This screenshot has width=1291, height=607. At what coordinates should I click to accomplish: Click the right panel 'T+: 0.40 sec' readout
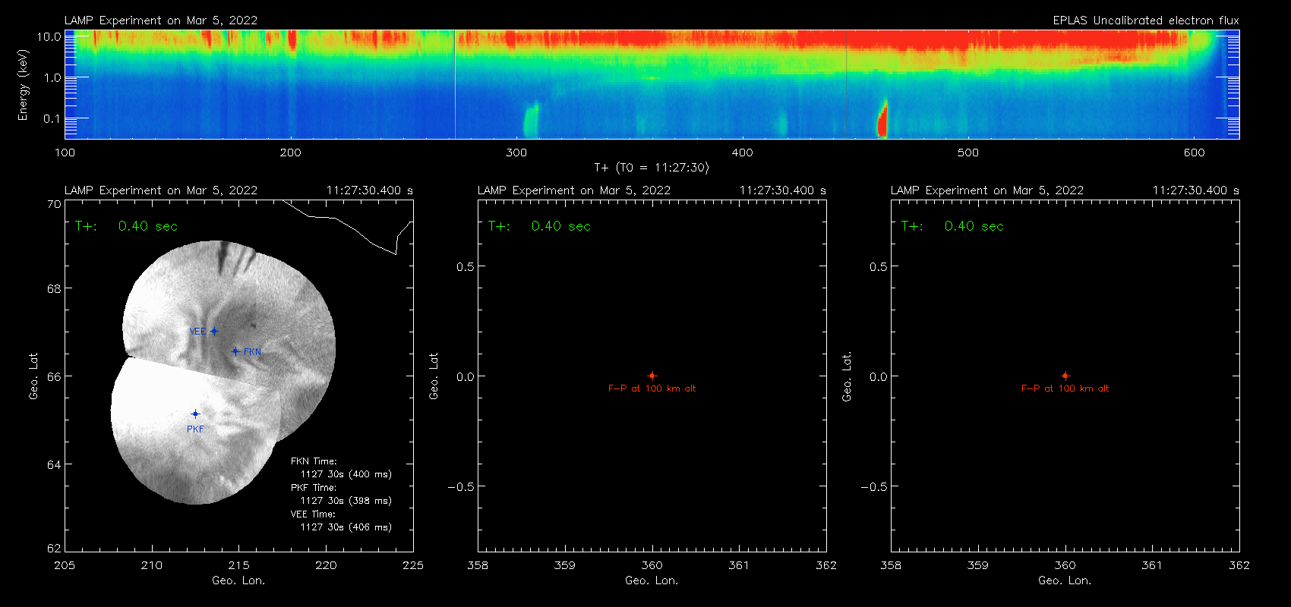952,226
